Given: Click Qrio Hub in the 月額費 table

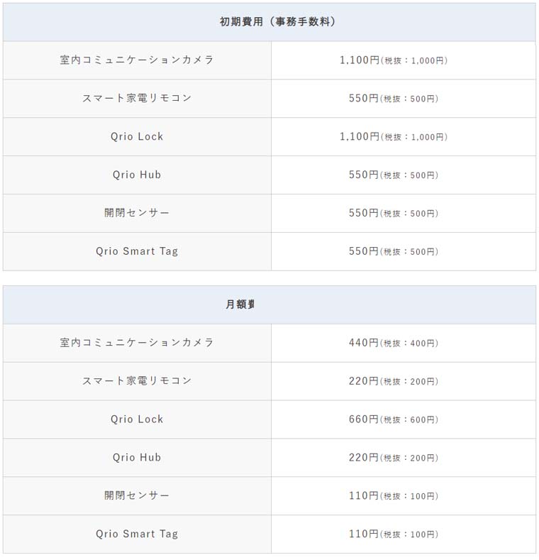Looking at the screenshot, I should pyautogui.click(x=137, y=458).
